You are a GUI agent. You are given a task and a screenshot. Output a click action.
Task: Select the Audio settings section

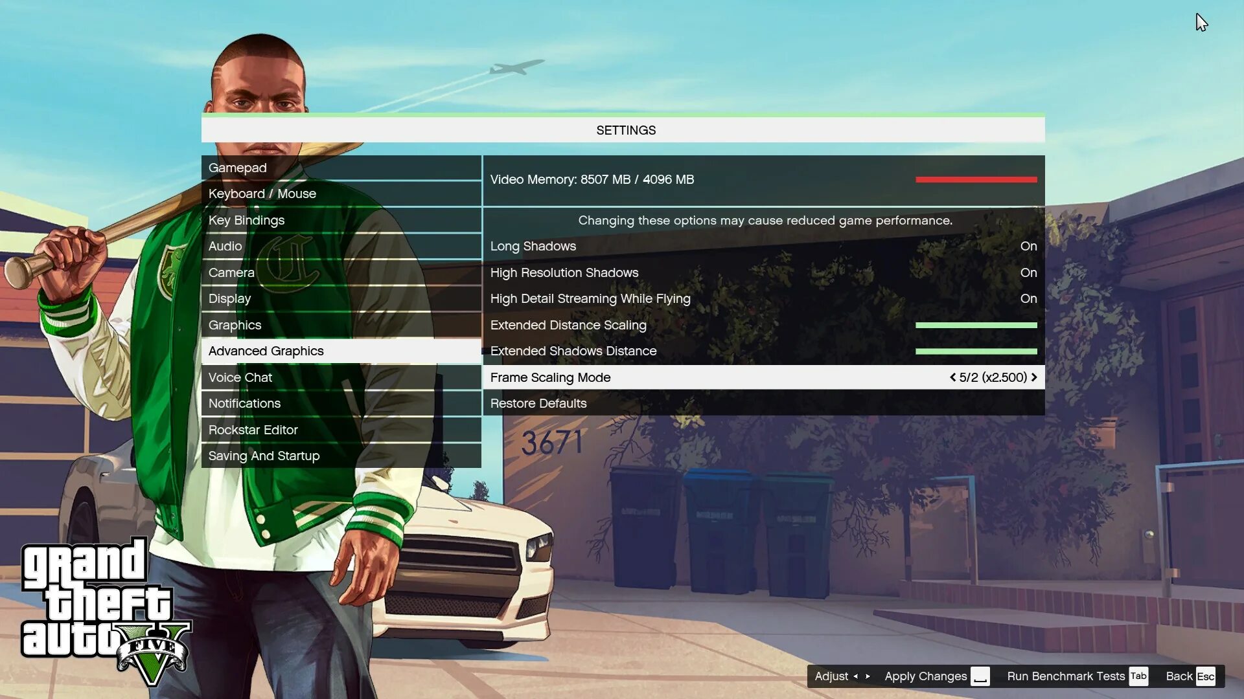pos(225,246)
